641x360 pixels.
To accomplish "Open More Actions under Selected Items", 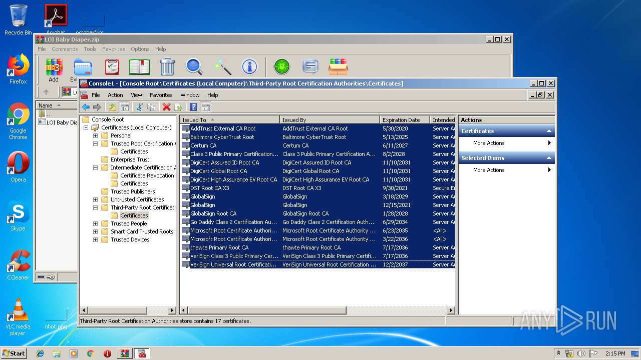I will click(507, 170).
